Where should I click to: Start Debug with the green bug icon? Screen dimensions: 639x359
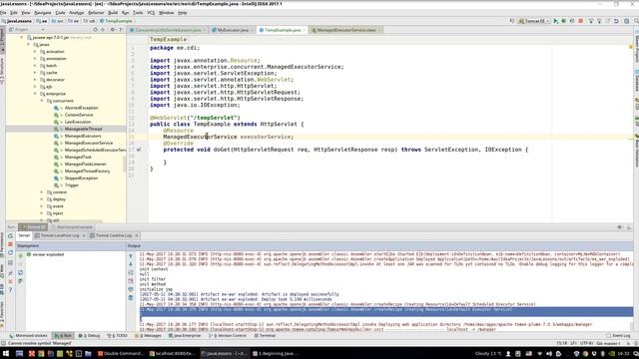(x=563, y=21)
